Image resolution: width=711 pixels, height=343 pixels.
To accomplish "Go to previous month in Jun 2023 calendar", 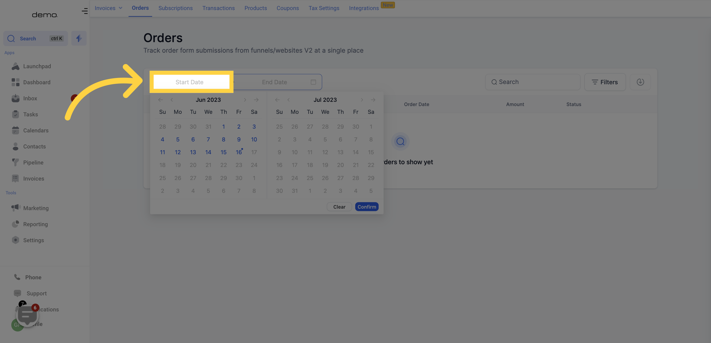I will point(172,100).
